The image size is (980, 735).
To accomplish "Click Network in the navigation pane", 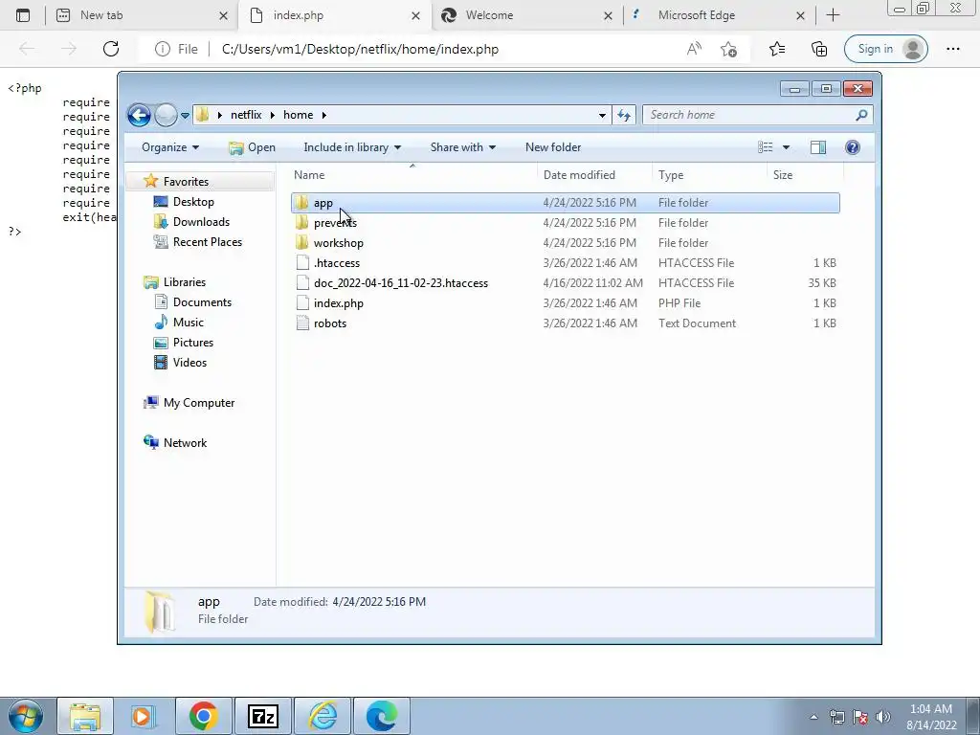I will (185, 443).
